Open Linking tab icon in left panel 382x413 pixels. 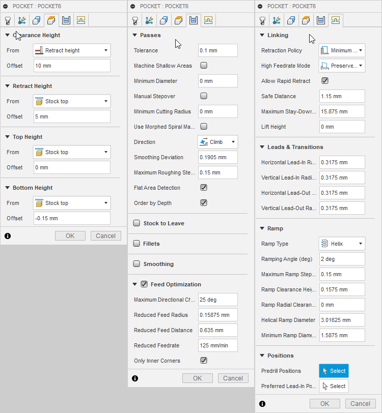coord(80,20)
